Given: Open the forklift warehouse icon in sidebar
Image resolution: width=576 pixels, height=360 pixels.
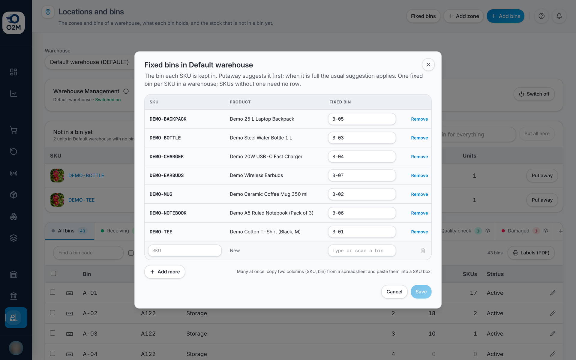Looking at the screenshot, I should [16, 317].
